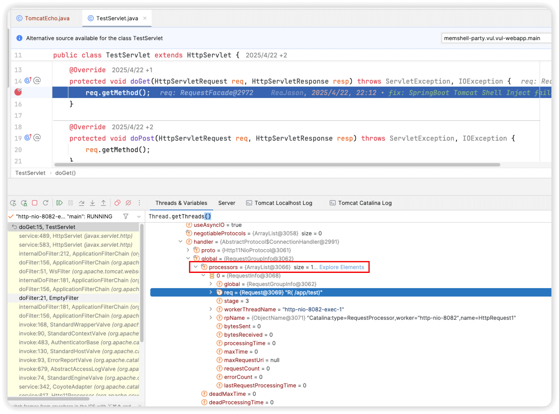Select the service:583, HttpServlet frame

tap(73, 245)
